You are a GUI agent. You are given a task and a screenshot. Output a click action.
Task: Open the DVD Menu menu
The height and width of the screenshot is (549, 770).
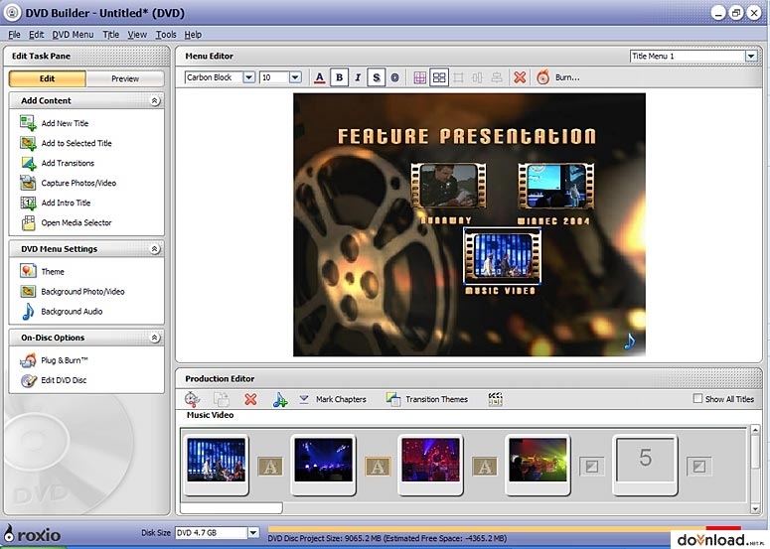coord(73,35)
